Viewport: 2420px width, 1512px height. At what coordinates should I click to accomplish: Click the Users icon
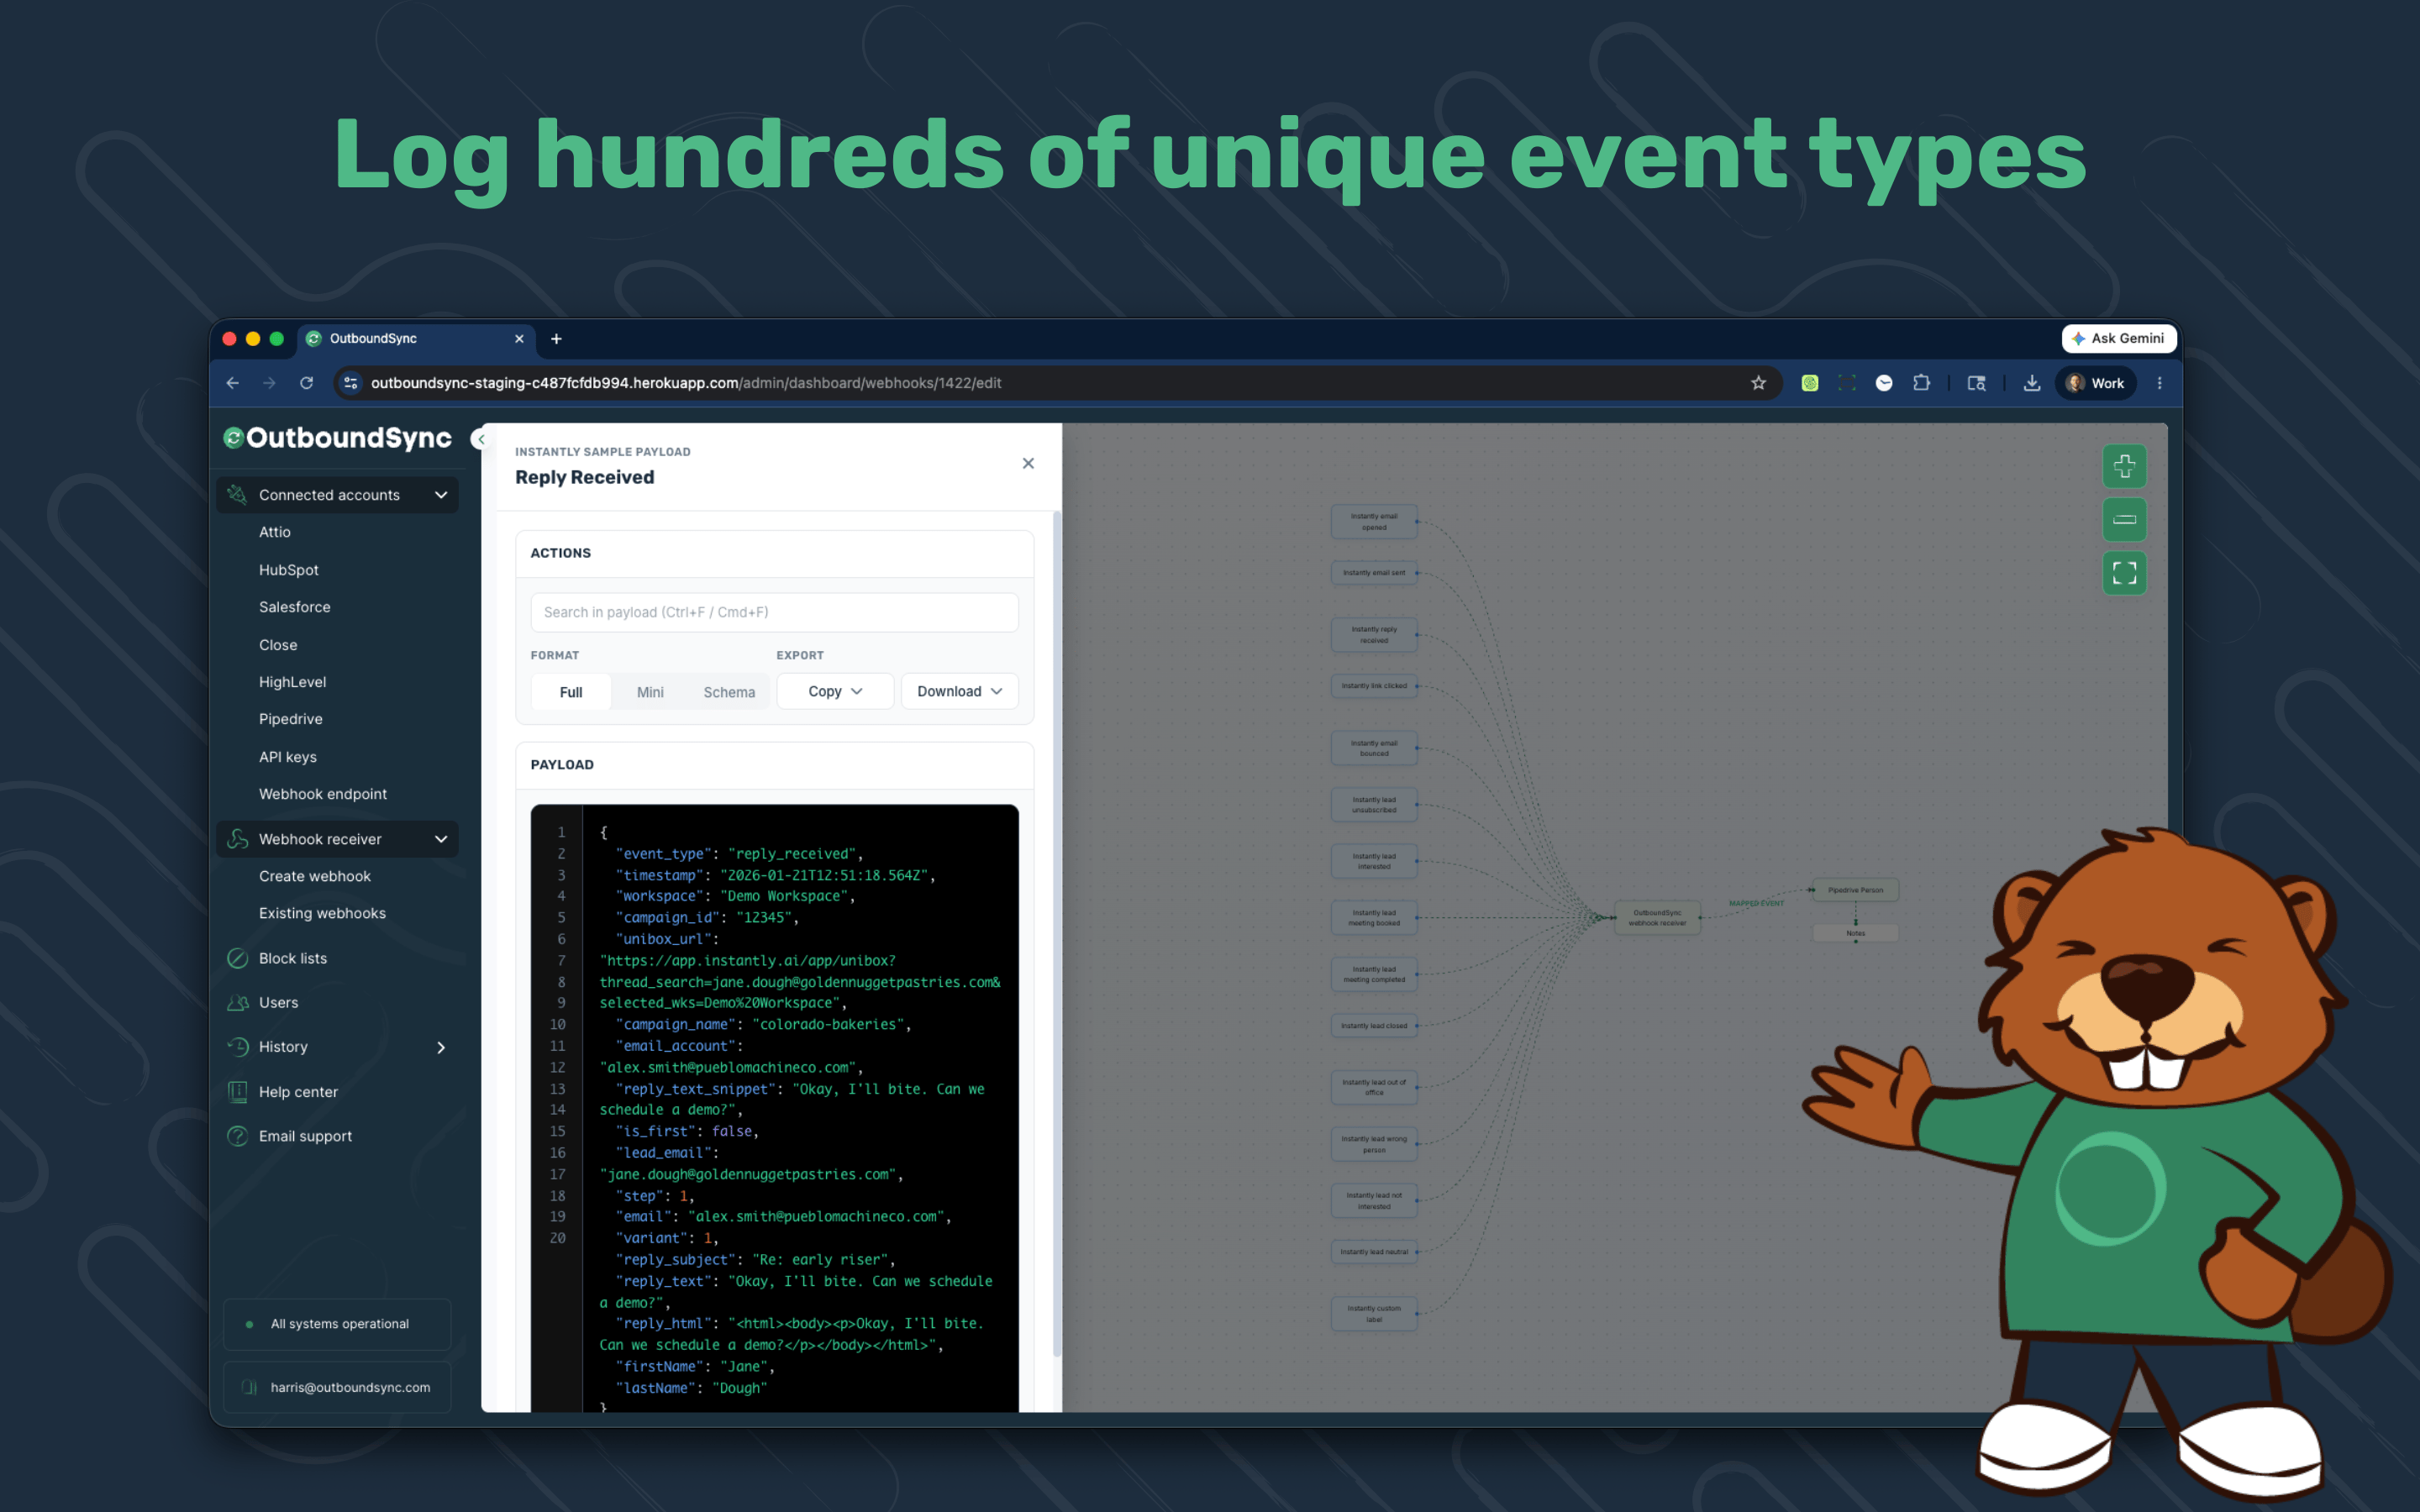[x=237, y=1002]
